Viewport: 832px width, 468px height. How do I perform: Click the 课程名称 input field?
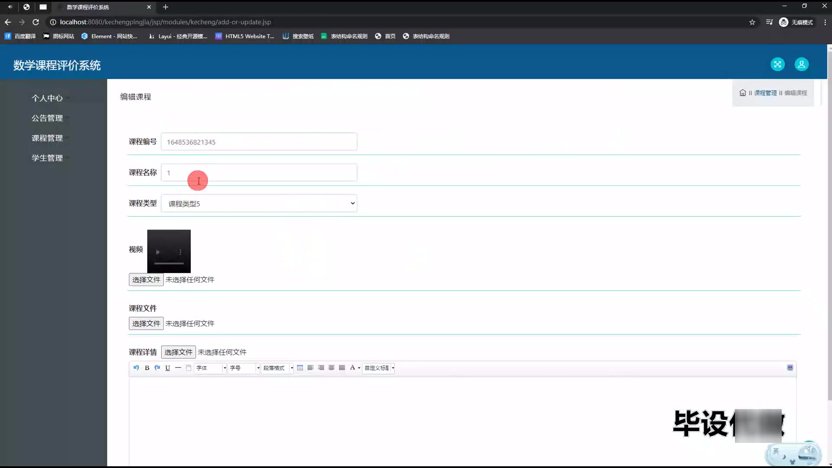[x=259, y=172]
